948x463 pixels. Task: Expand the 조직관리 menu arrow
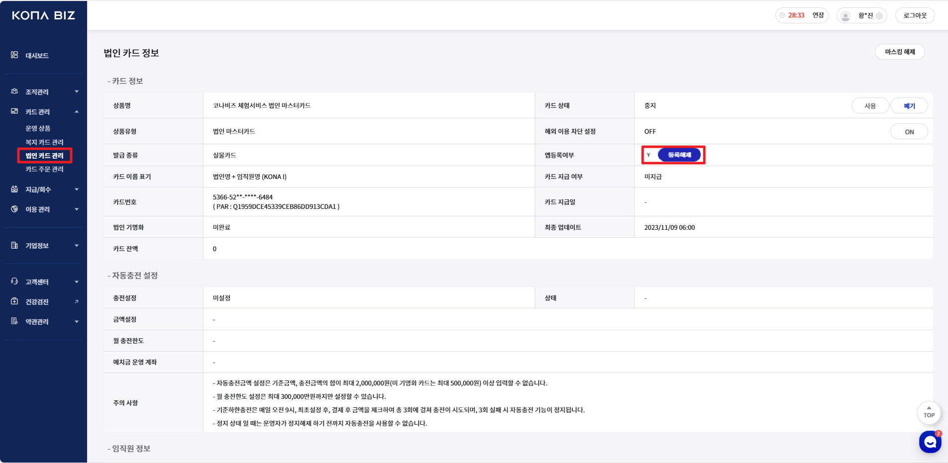(77, 92)
